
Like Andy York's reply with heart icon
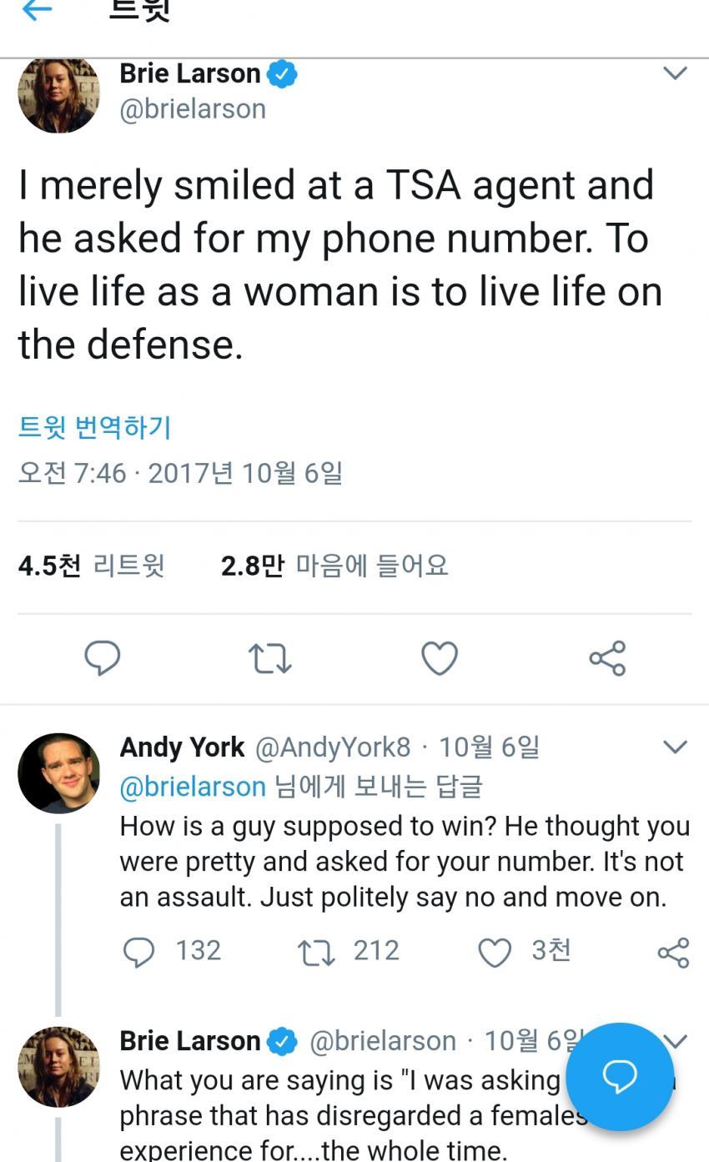tap(495, 952)
